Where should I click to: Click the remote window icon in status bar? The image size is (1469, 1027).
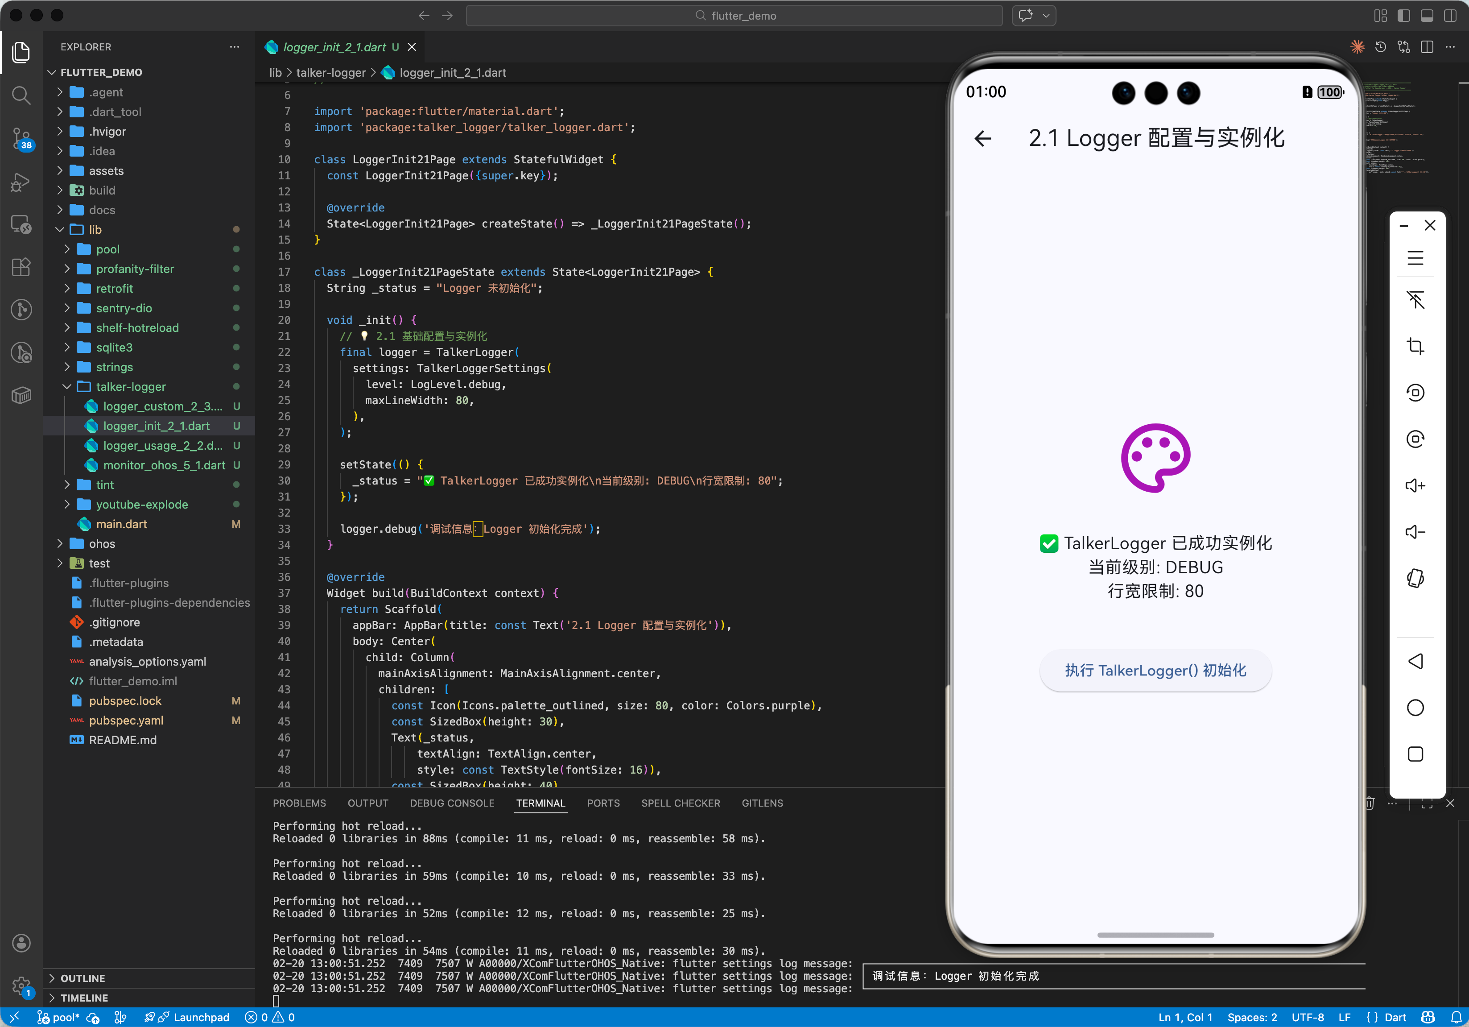(14, 1017)
